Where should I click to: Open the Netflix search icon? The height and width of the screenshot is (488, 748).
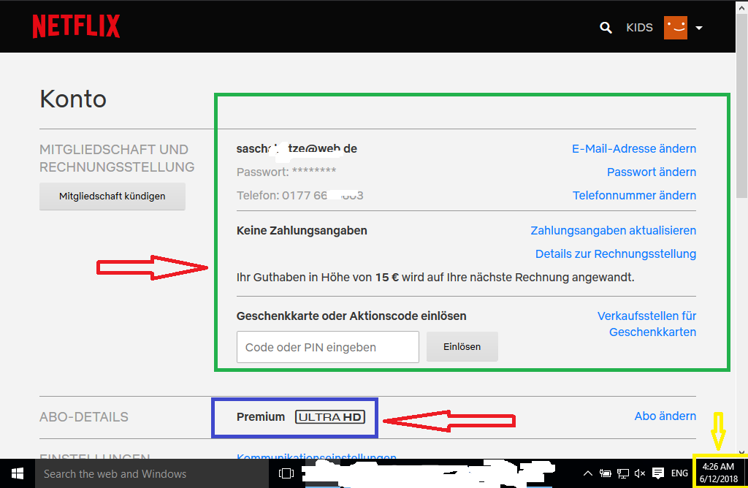(x=606, y=28)
